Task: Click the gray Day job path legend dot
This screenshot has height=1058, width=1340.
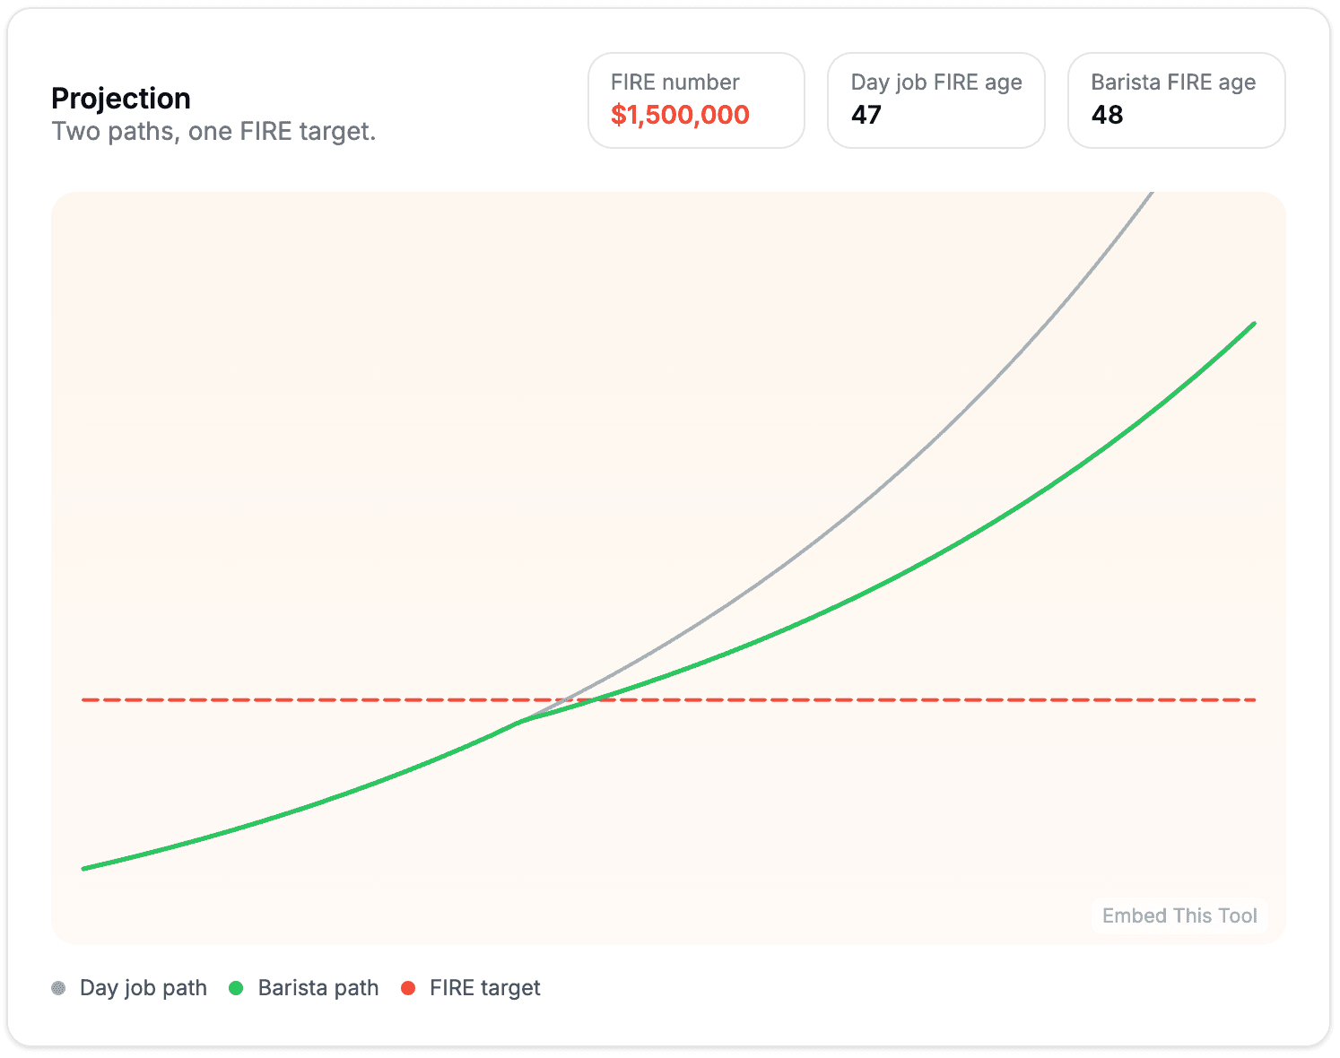Action: coord(58,988)
